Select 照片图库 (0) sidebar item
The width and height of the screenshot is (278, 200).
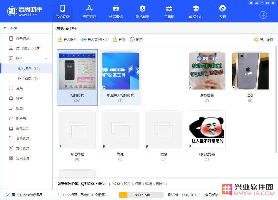[x=26, y=79]
